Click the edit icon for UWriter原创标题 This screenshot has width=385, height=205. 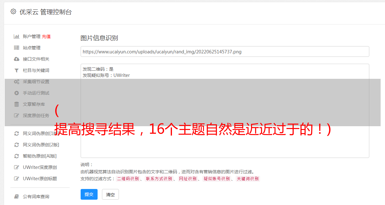pyautogui.click(x=17, y=179)
